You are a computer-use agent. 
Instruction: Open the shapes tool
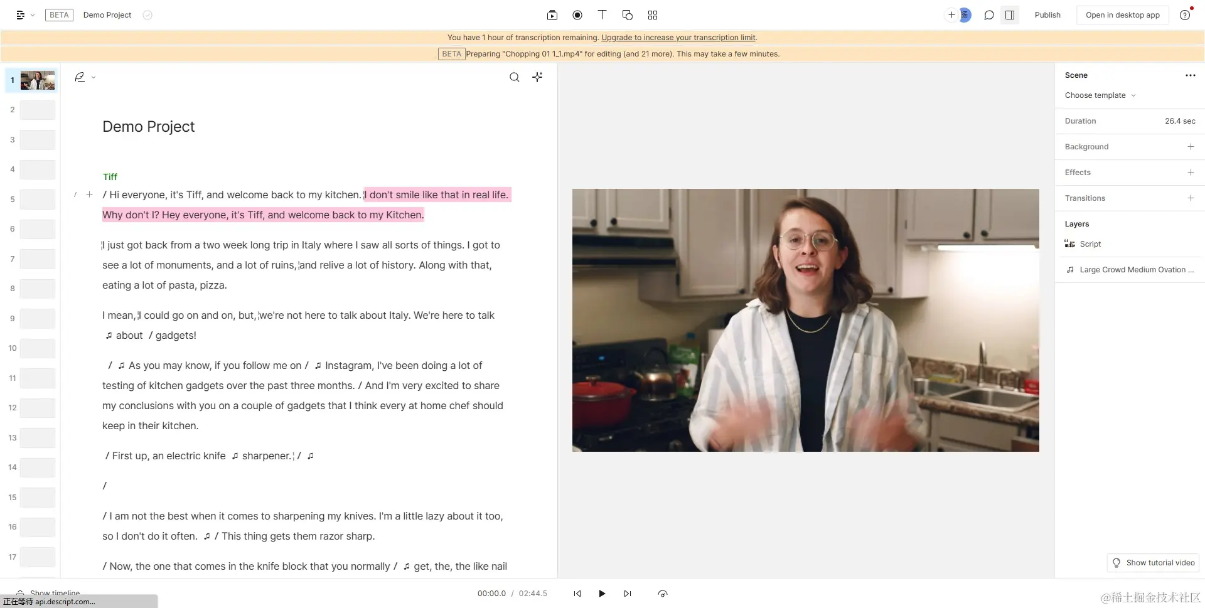628,15
